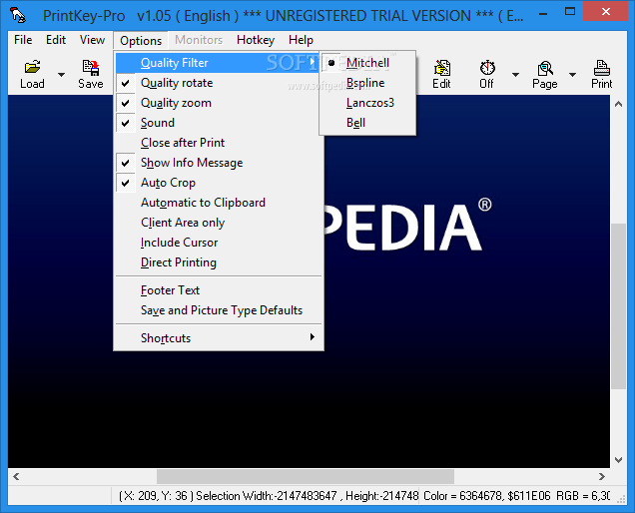Click the Off timer clock icon
The width and height of the screenshot is (635, 513).
[487, 68]
